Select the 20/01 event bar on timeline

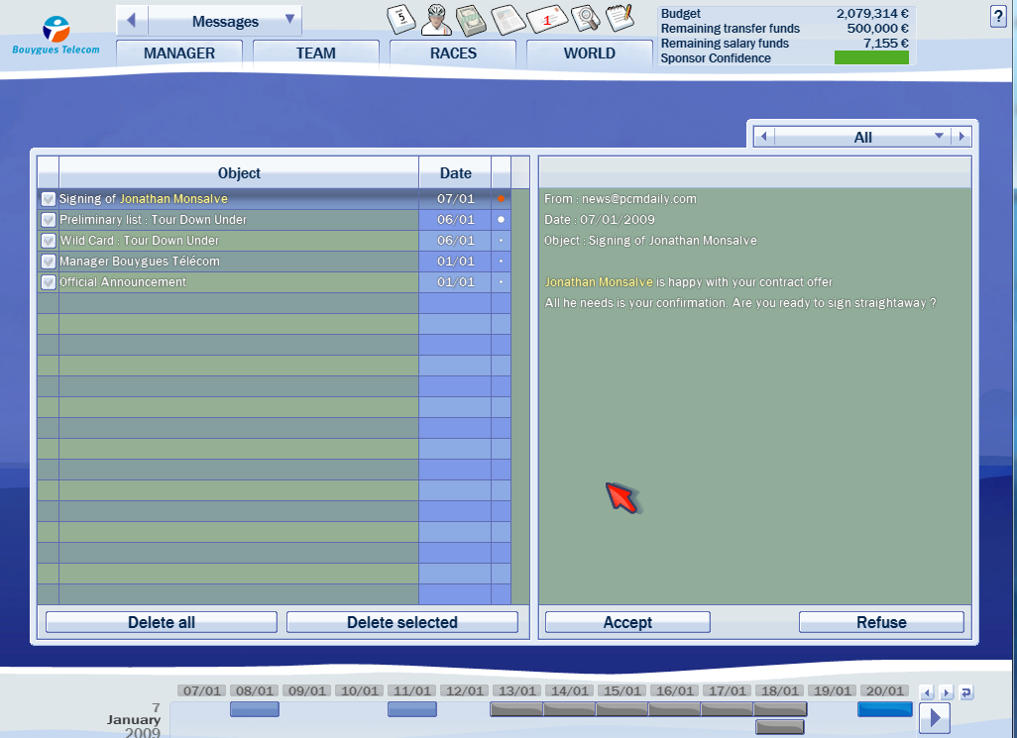tap(884, 709)
